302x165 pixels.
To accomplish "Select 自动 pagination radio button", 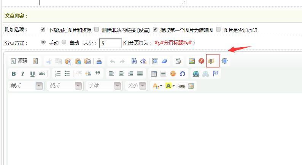I will pos(64,42).
